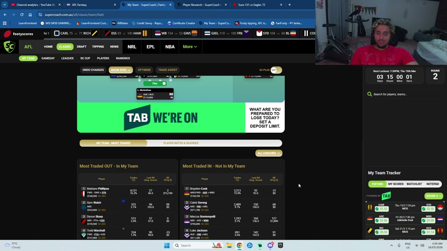Click the Adelaide team logo in fixture
The width and height of the screenshot is (447, 251).
pyautogui.click(x=370, y=219)
